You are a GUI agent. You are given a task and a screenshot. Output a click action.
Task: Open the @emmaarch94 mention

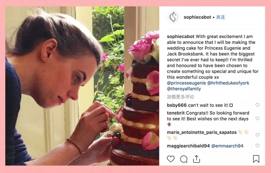click(227, 146)
